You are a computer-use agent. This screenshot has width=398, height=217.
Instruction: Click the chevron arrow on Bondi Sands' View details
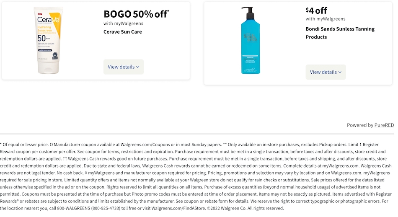coord(340,72)
